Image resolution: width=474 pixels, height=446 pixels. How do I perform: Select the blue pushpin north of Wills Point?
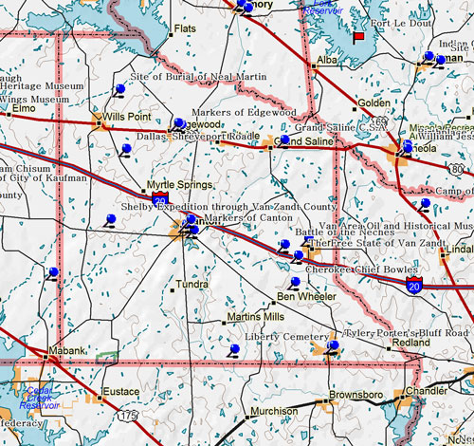[x=118, y=90]
